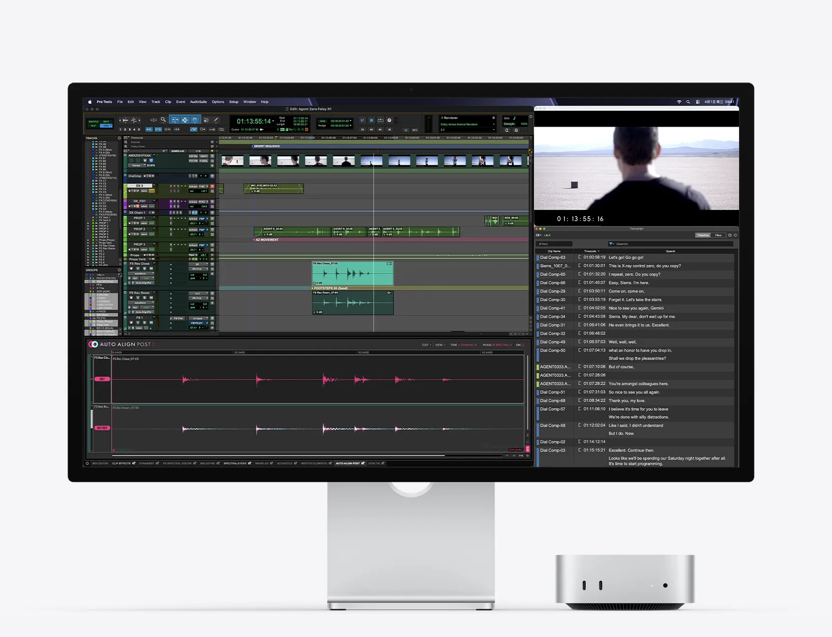
Task: Switch to the Melodyne tab
Action: click(x=207, y=463)
